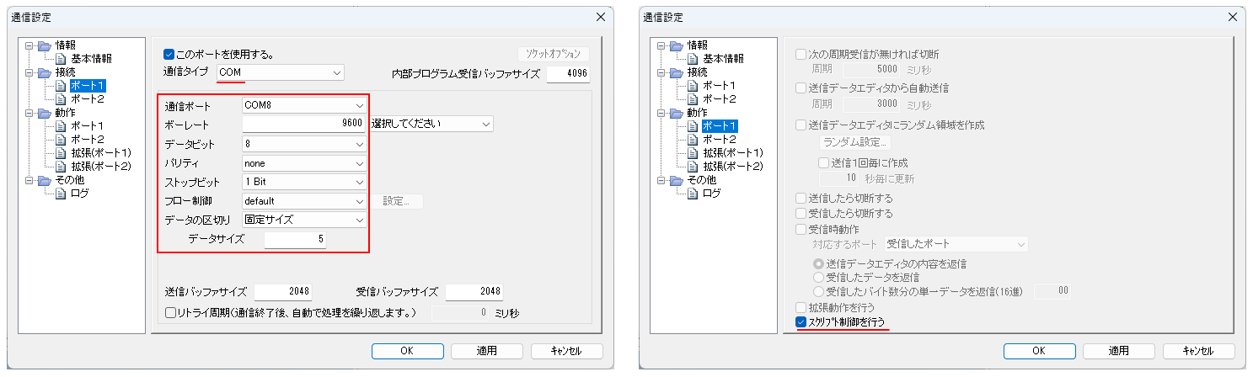Open the データビット dropdown
The height and width of the screenshot is (377, 1253).
click(x=303, y=144)
